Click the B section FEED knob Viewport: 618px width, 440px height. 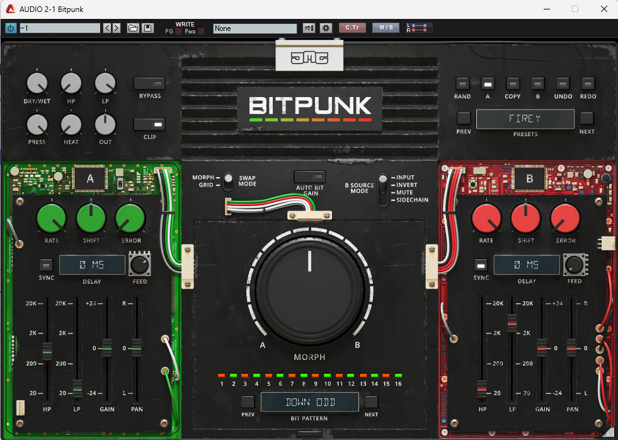tap(575, 265)
